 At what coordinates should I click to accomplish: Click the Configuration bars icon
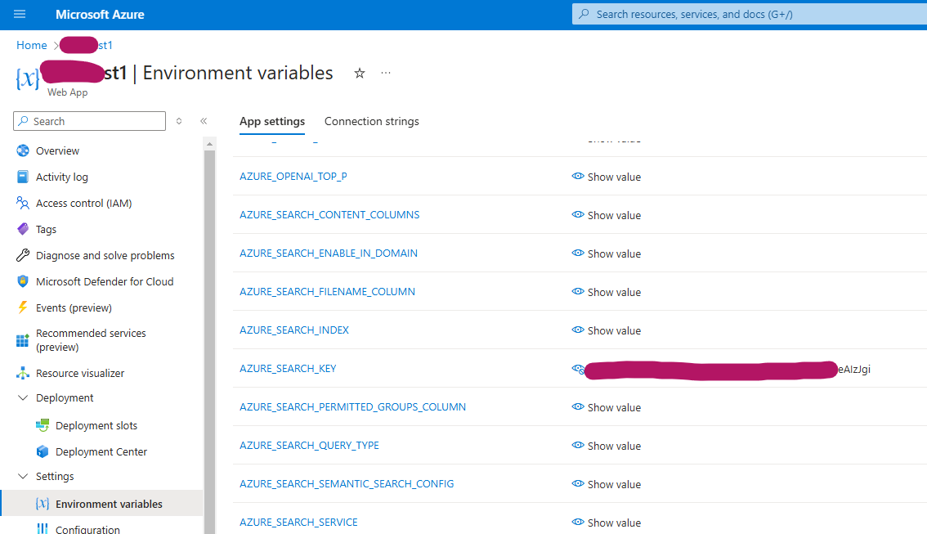(x=42, y=528)
